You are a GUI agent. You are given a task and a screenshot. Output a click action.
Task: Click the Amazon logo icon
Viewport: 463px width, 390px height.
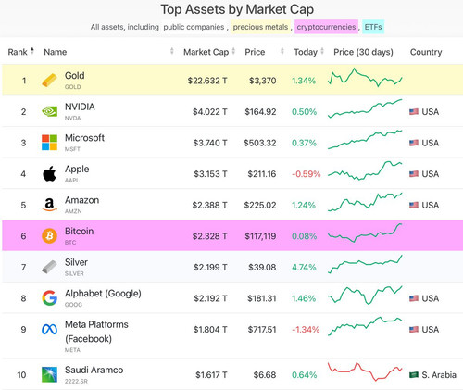[49, 205]
